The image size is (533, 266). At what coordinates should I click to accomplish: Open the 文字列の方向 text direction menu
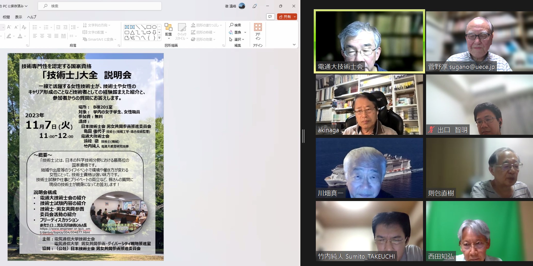[97, 25]
